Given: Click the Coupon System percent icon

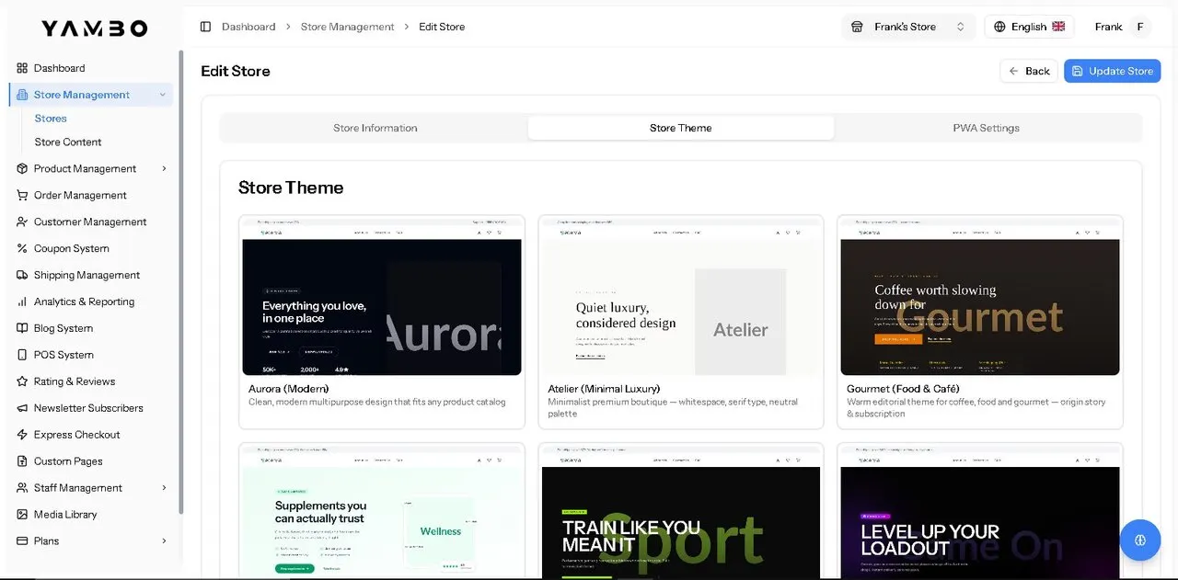Looking at the screenshot, I should tap(22, 248).
